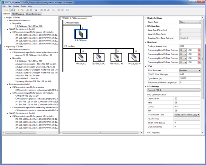Click the blue device toolbar icon
The width and height of the screenshot is (206, 165).
36,10
